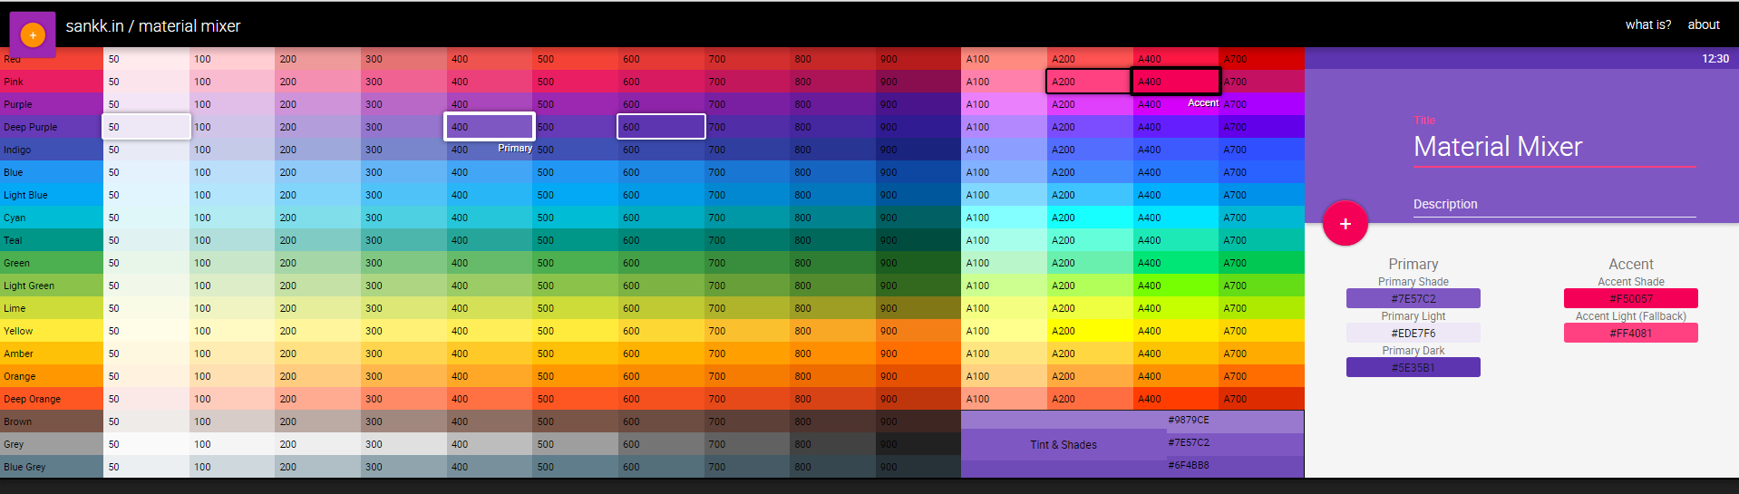Viewport: 1739px width, 494px height.
Task: Open the 'what is?' link
Action: [x=1647, y=24]
